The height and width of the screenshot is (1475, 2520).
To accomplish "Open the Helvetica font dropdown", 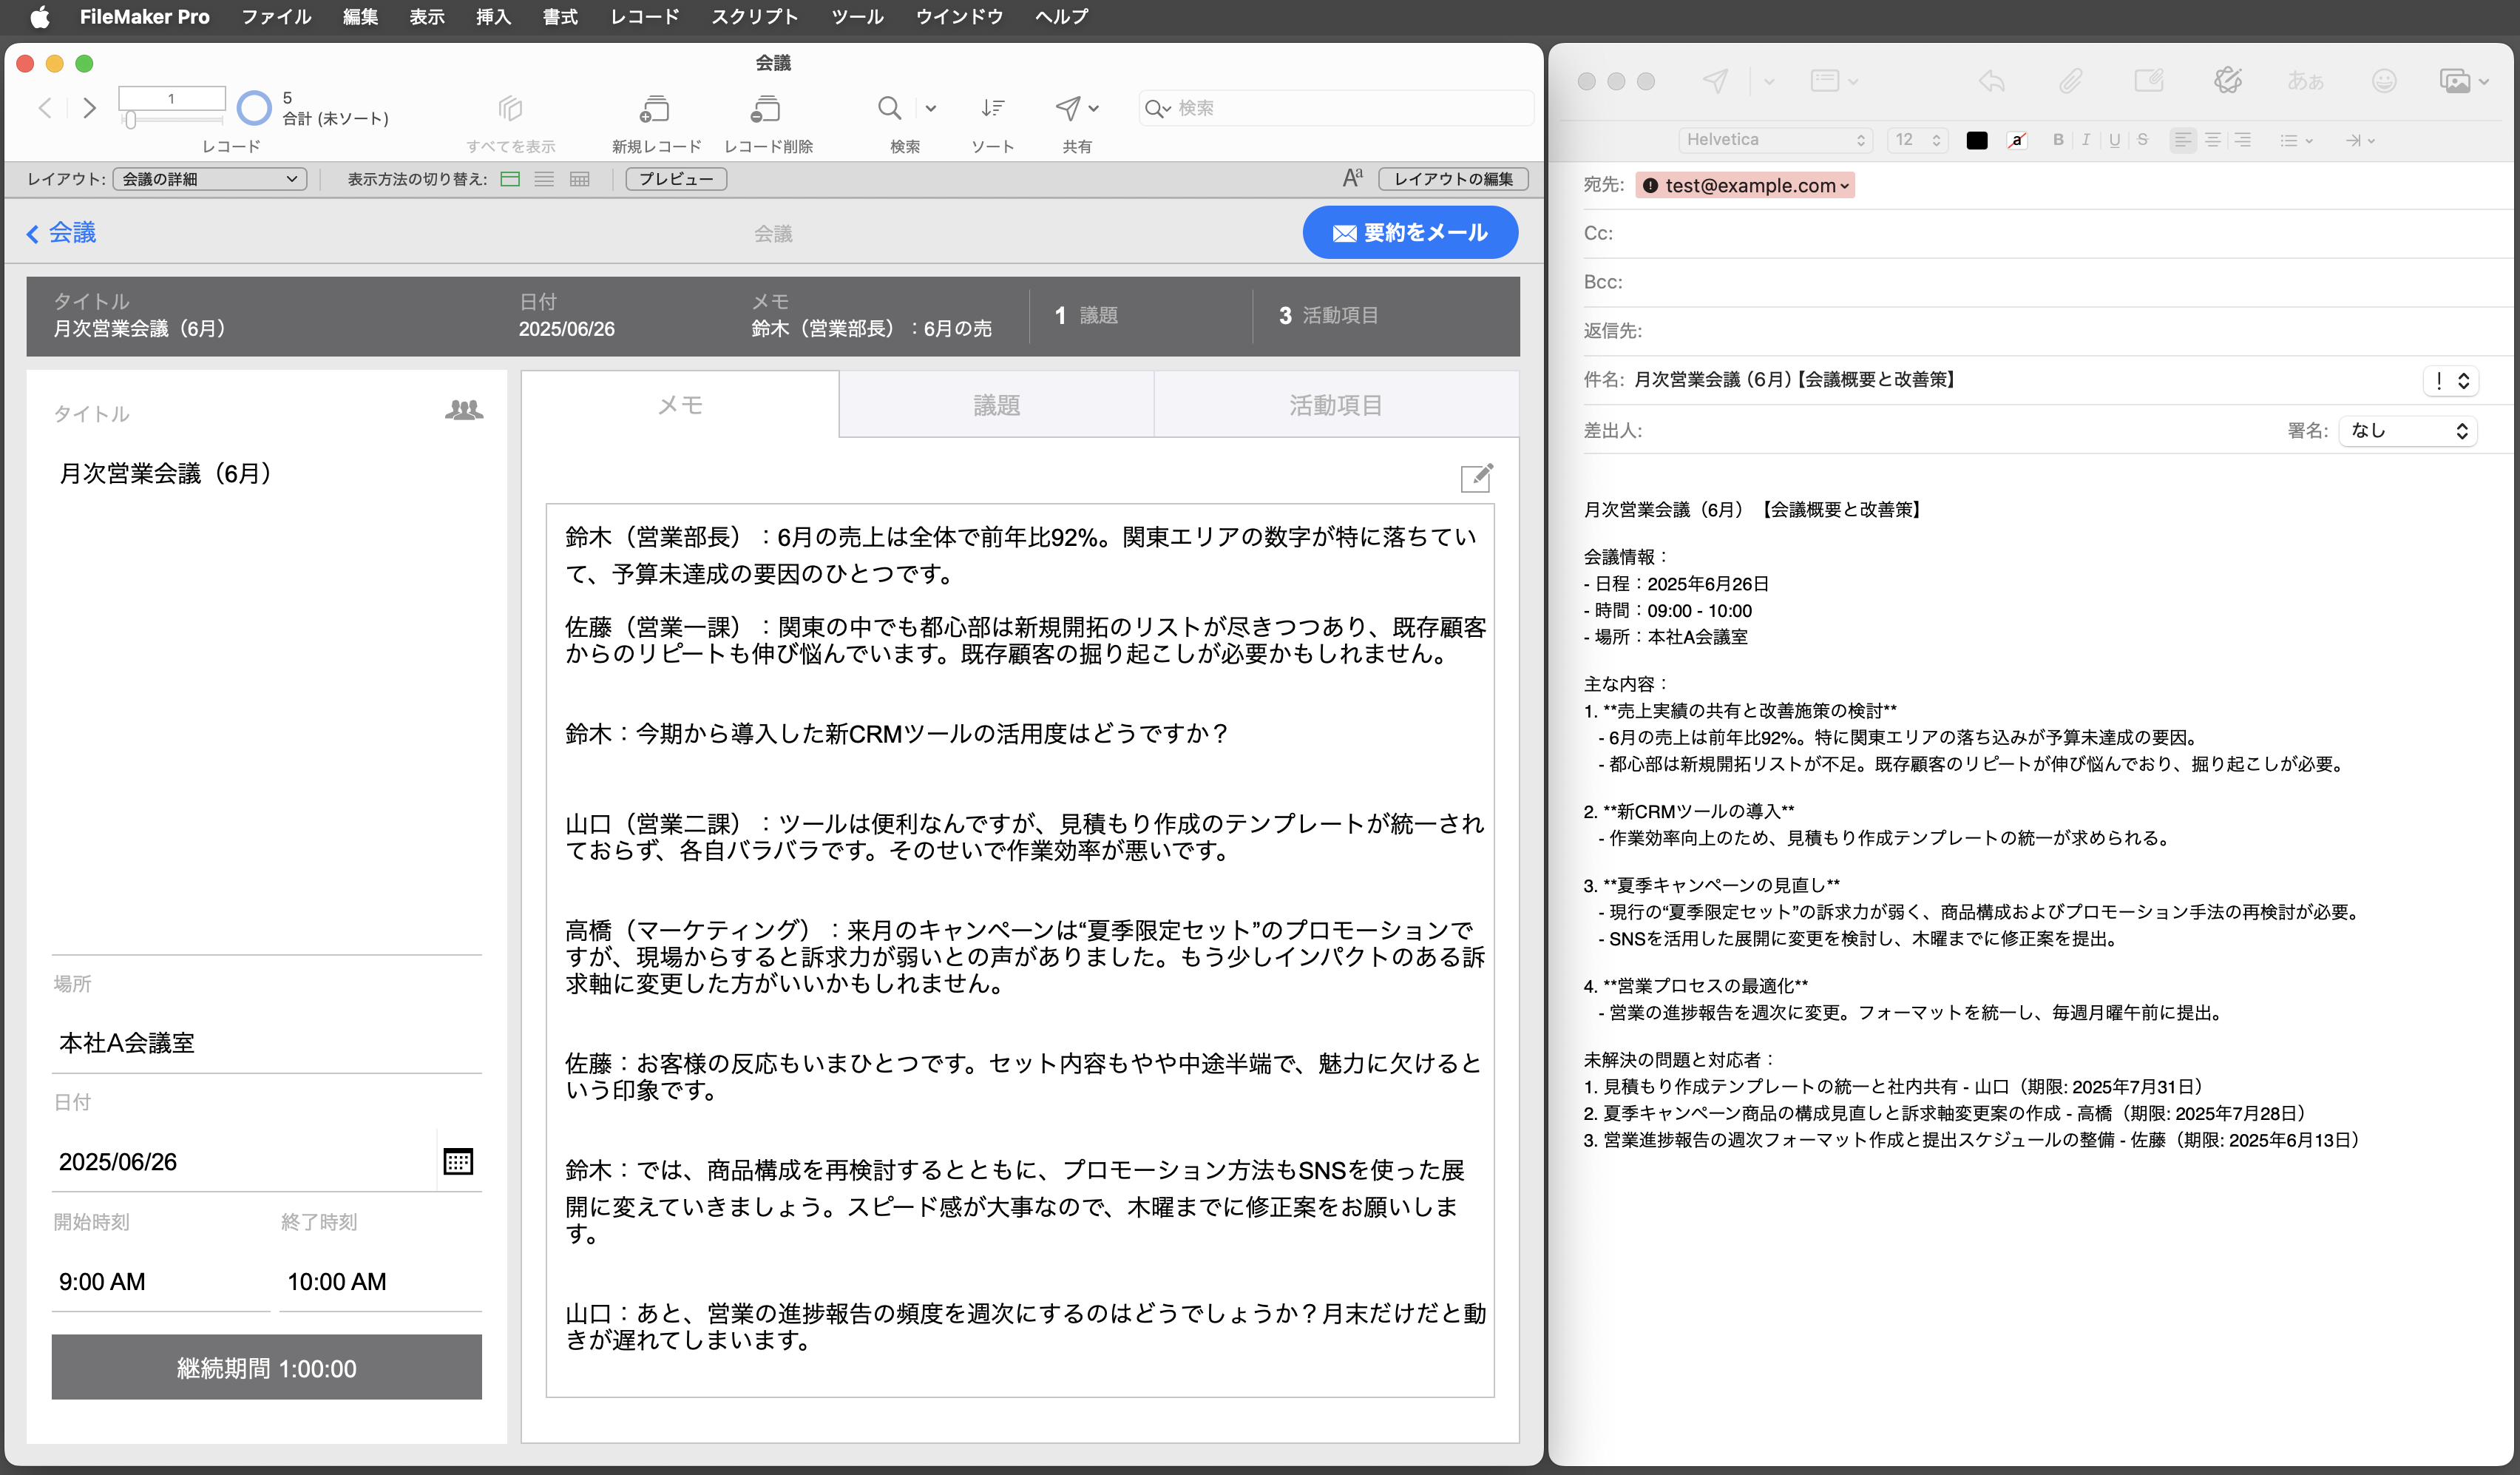I will click(1775, 140).
